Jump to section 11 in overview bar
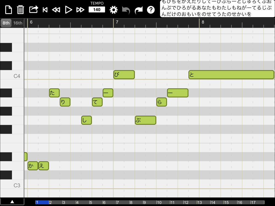Viewport: 275px width, 206px height. point(177,202)
